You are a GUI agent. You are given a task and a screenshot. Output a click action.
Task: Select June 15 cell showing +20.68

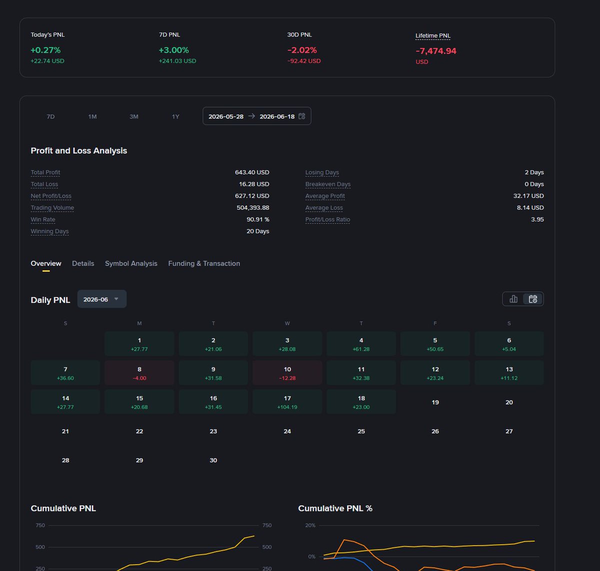pyautogui.click(x=139, y=402)
